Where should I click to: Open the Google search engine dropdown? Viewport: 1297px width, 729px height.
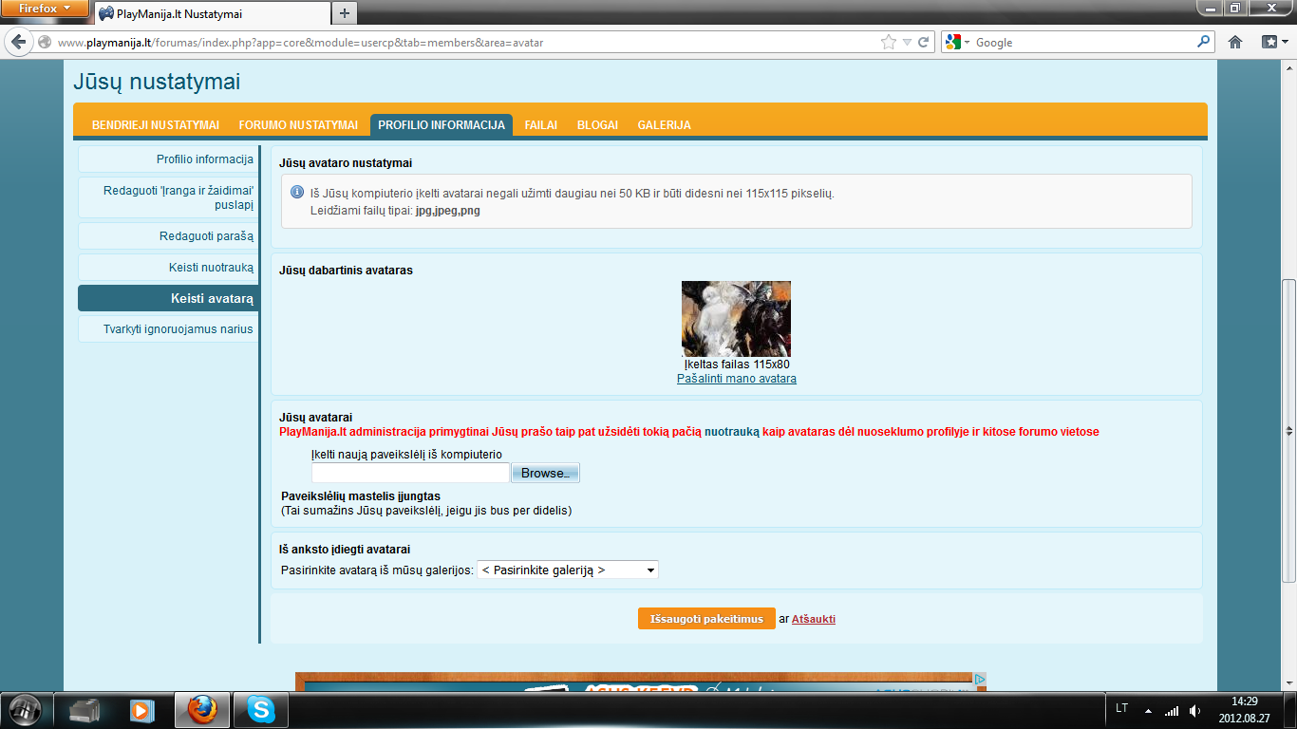tap(956, 42)
